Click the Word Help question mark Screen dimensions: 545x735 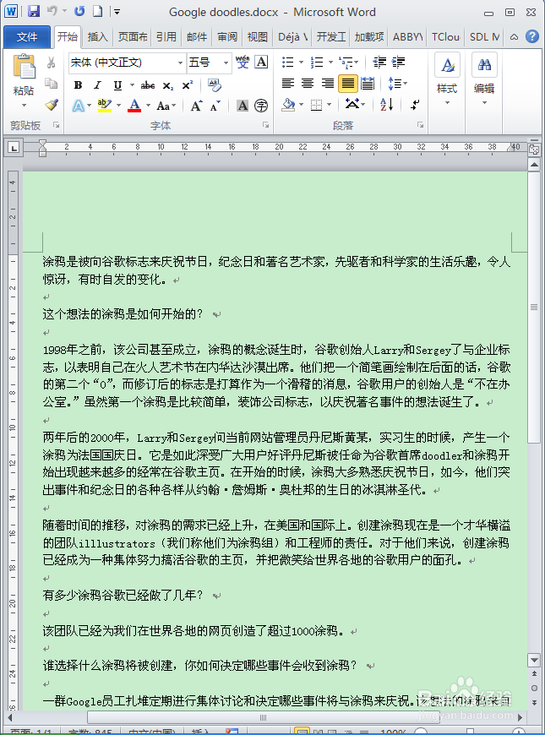click(x=531, y=36)
